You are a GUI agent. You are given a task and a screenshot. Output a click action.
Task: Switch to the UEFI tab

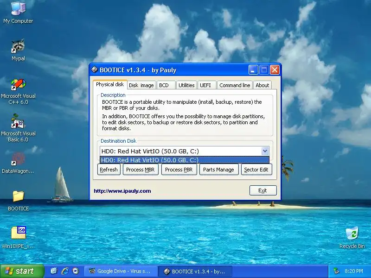(x=207, y=85)
